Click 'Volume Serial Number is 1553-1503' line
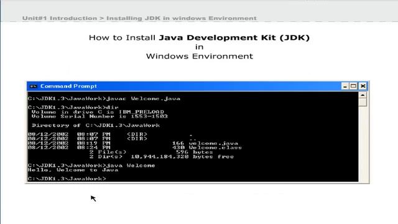398x224 pixels. 99,116
